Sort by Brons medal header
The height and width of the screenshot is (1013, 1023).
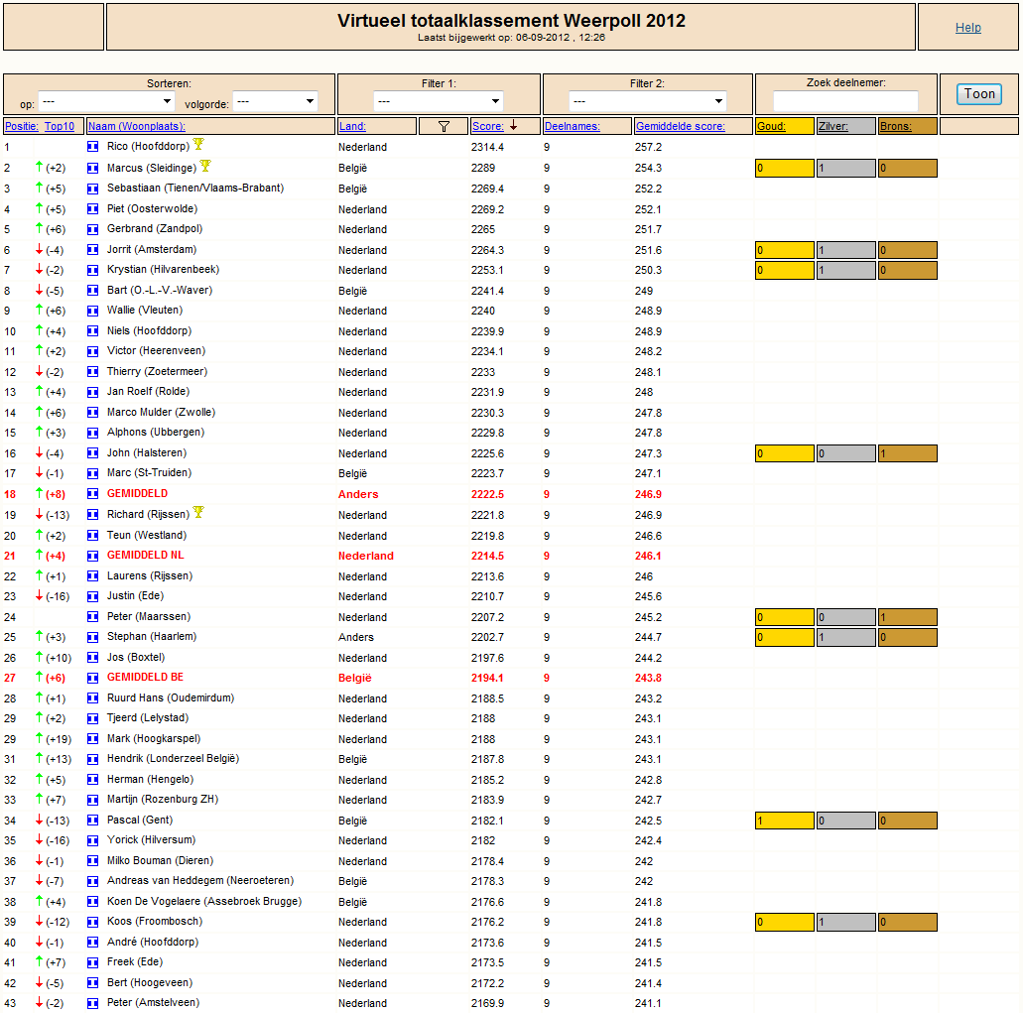pyautogui.click(x=896, y=127)
